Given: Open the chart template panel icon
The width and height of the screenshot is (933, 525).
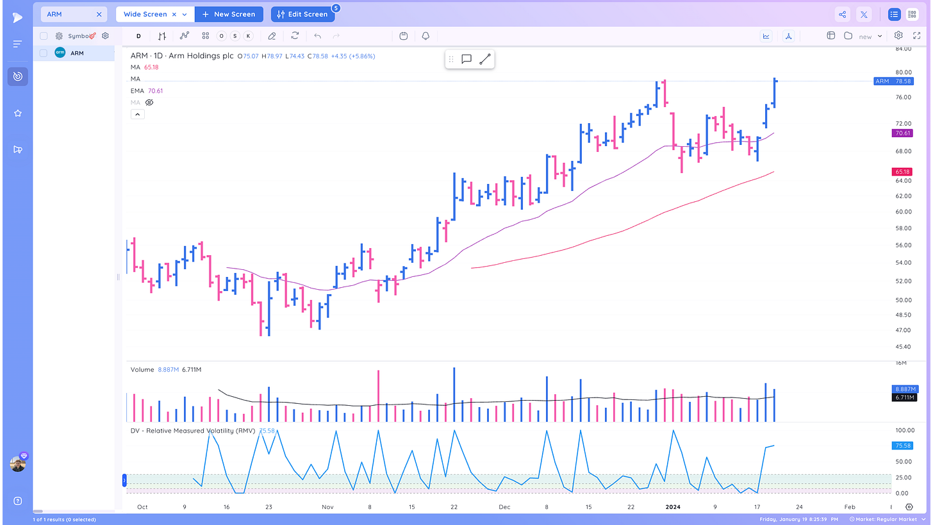Looking at the screenshot, I should pos(830,36).
